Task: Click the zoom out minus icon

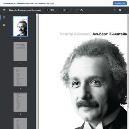Action: [59, 10]
